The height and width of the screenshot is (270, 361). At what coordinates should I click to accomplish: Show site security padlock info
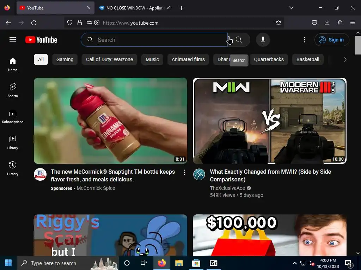pos(80,22)
